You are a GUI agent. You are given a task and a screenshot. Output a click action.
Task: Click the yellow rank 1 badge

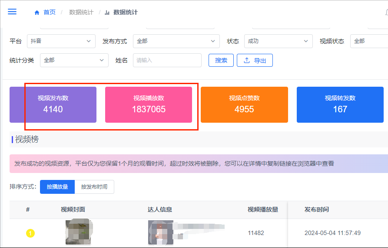tap(30, 233)
